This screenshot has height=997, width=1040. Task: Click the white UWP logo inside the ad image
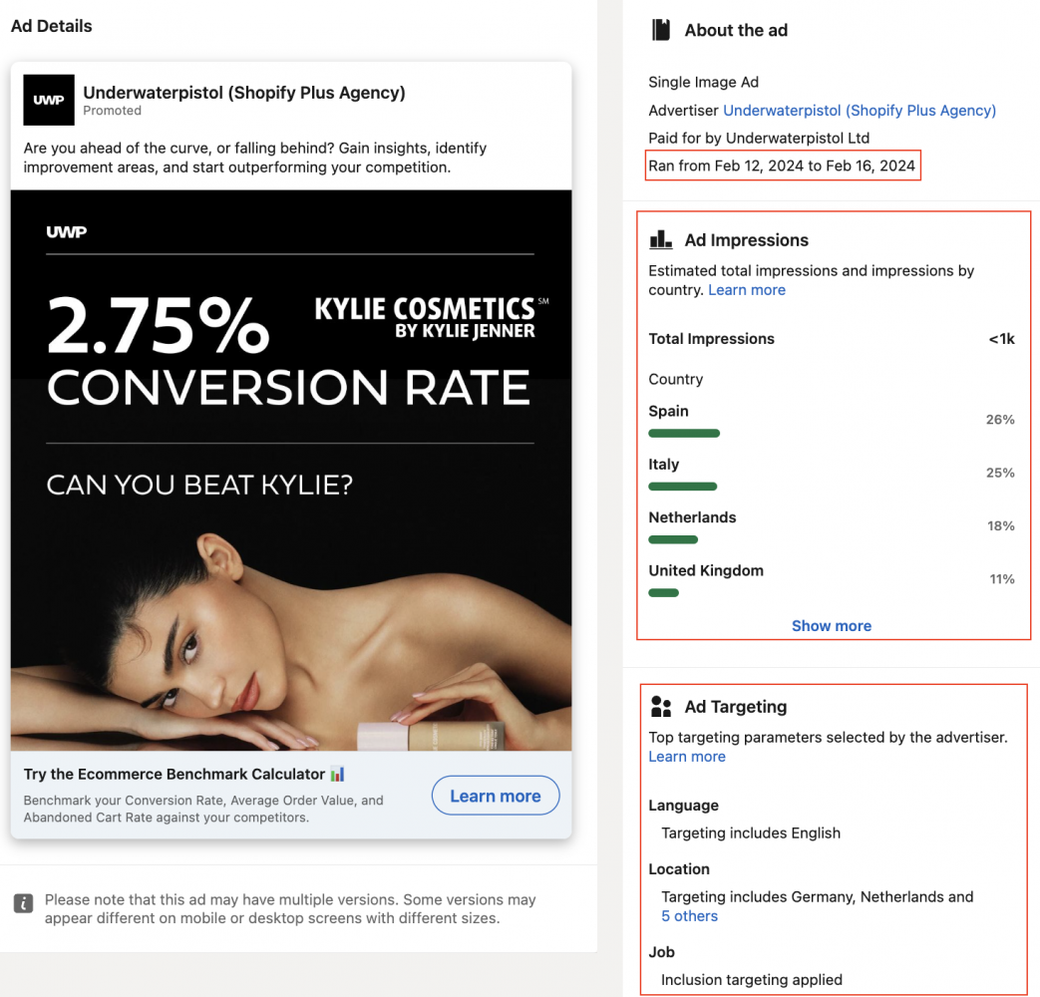pyautogui.click(x=67, y=232)
